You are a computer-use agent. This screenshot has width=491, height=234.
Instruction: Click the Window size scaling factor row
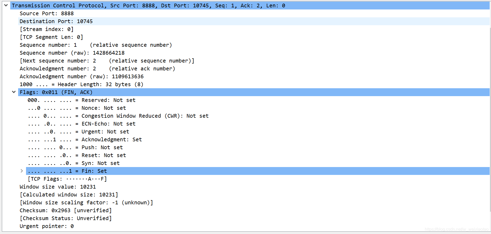tap(254, 202)
